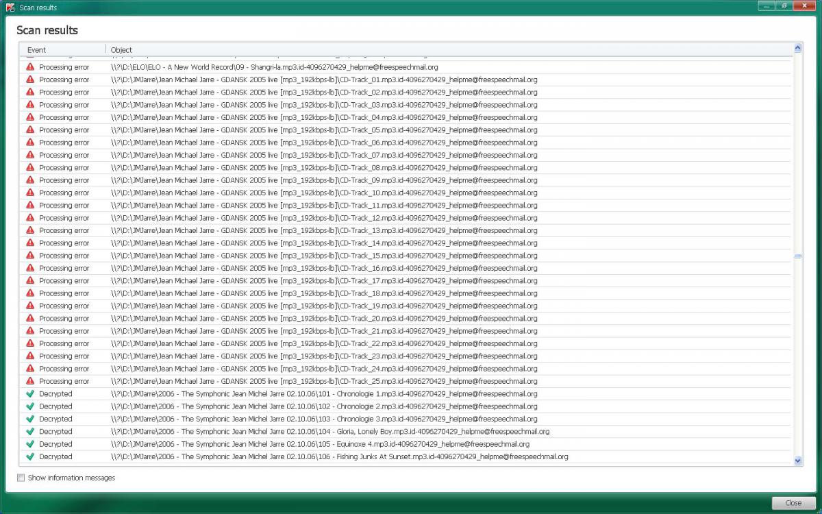
Task: Click error icon for CD-Track_10 row
Action: point(30,193)
